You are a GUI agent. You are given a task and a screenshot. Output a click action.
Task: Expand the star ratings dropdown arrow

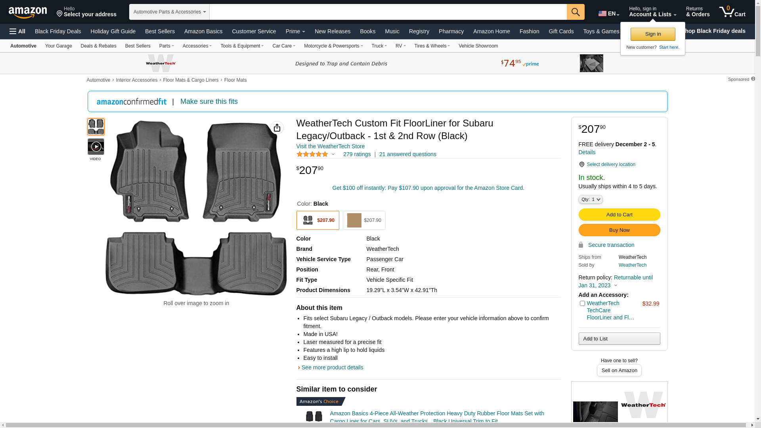(x=333, y=155)
